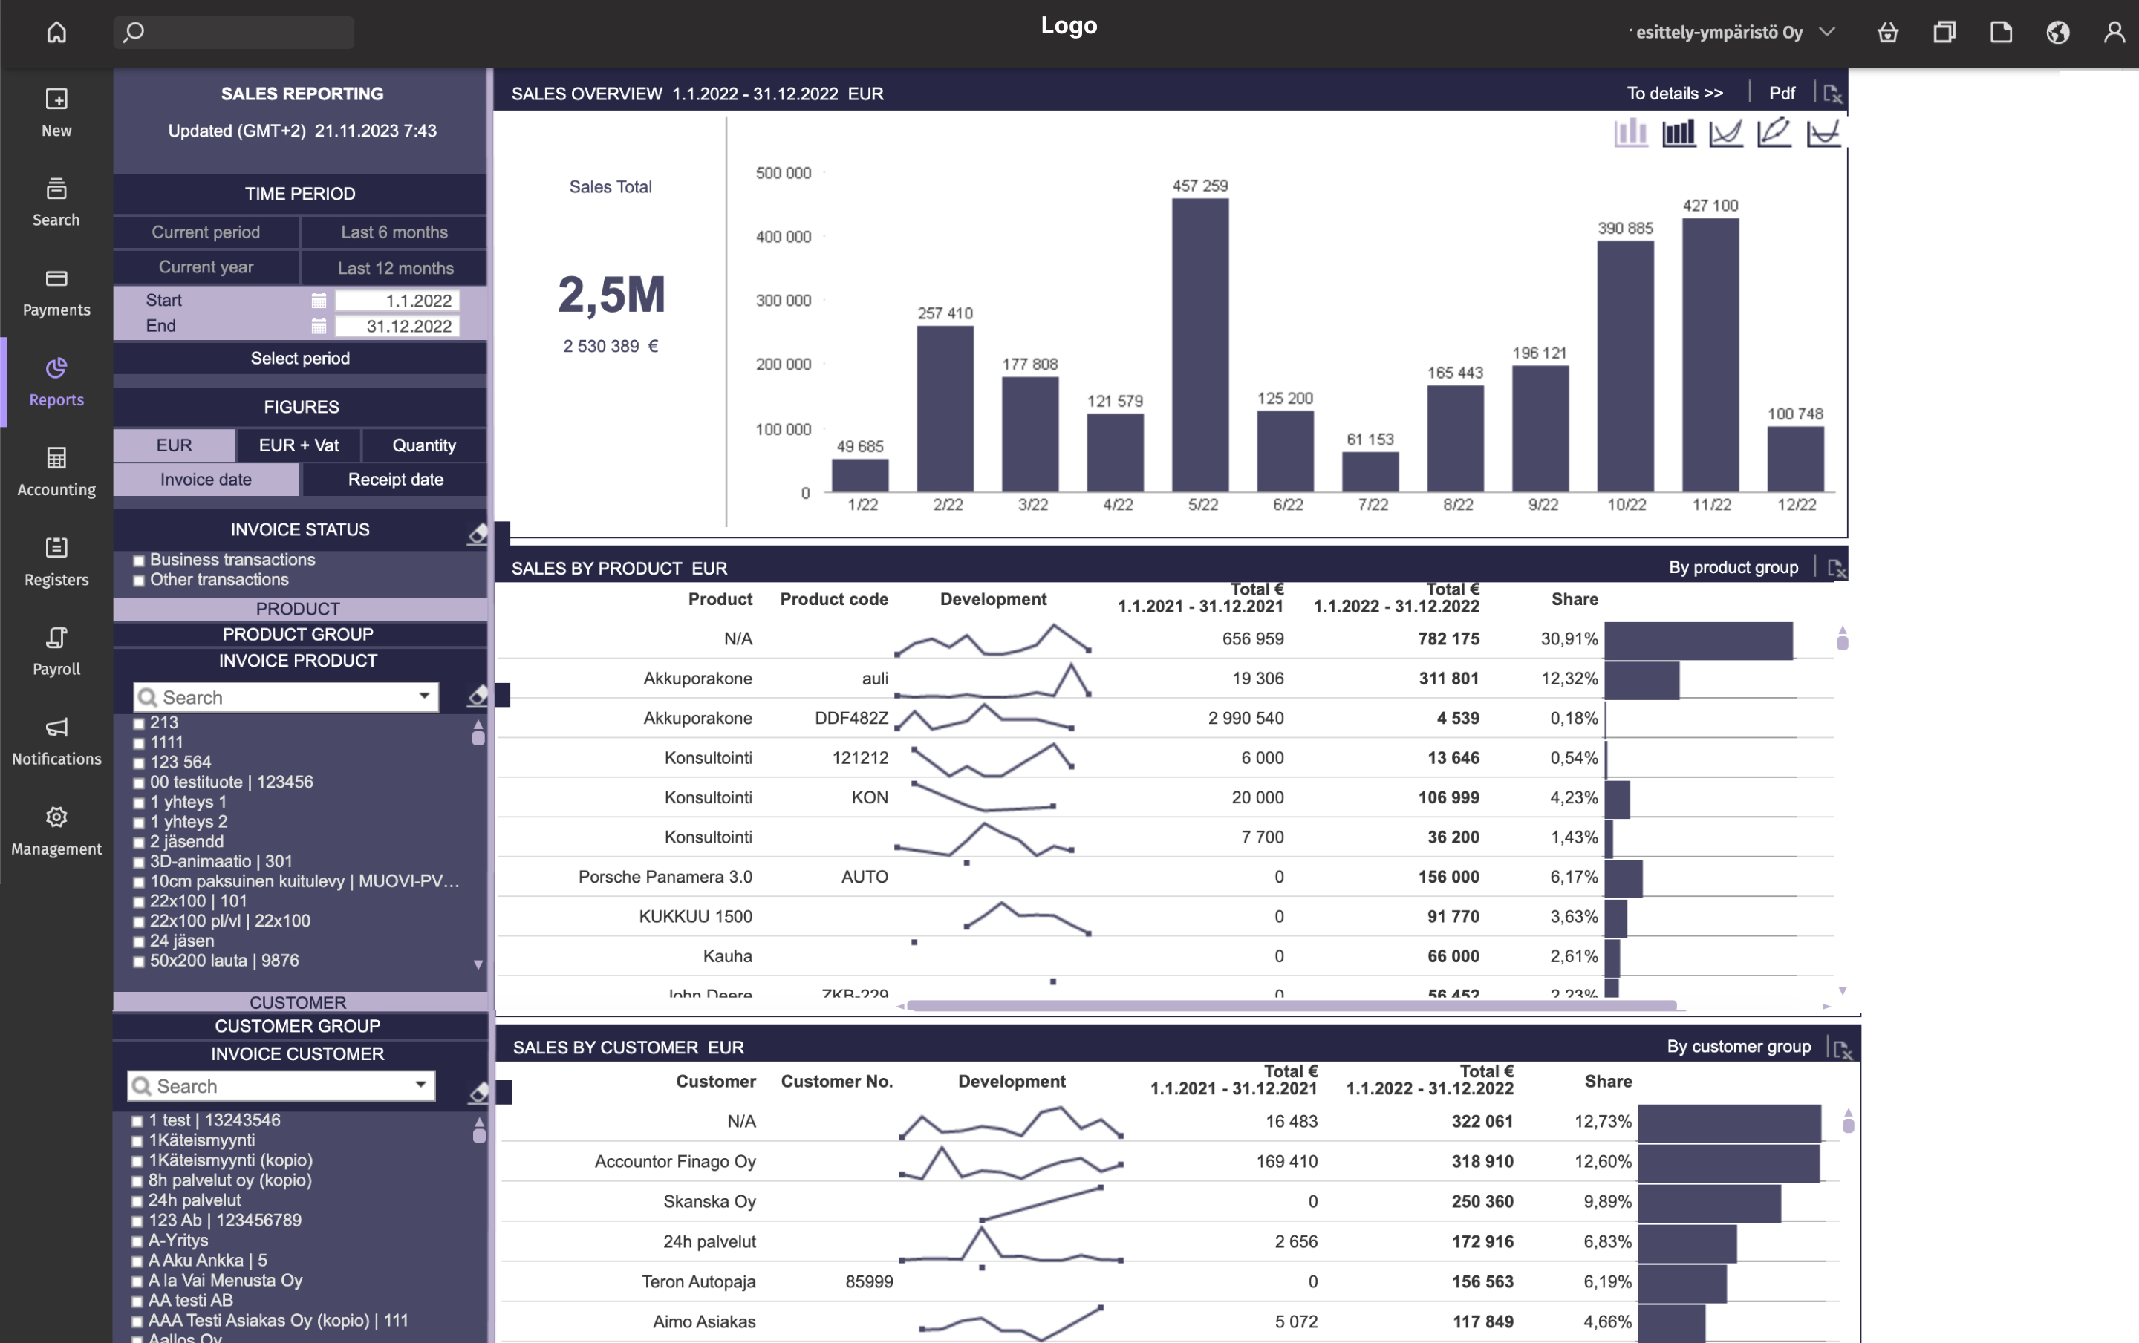Open the globe language icon
Image resolution: width=2139 pixels, height=1343 pixels.
coord(2058,33)
